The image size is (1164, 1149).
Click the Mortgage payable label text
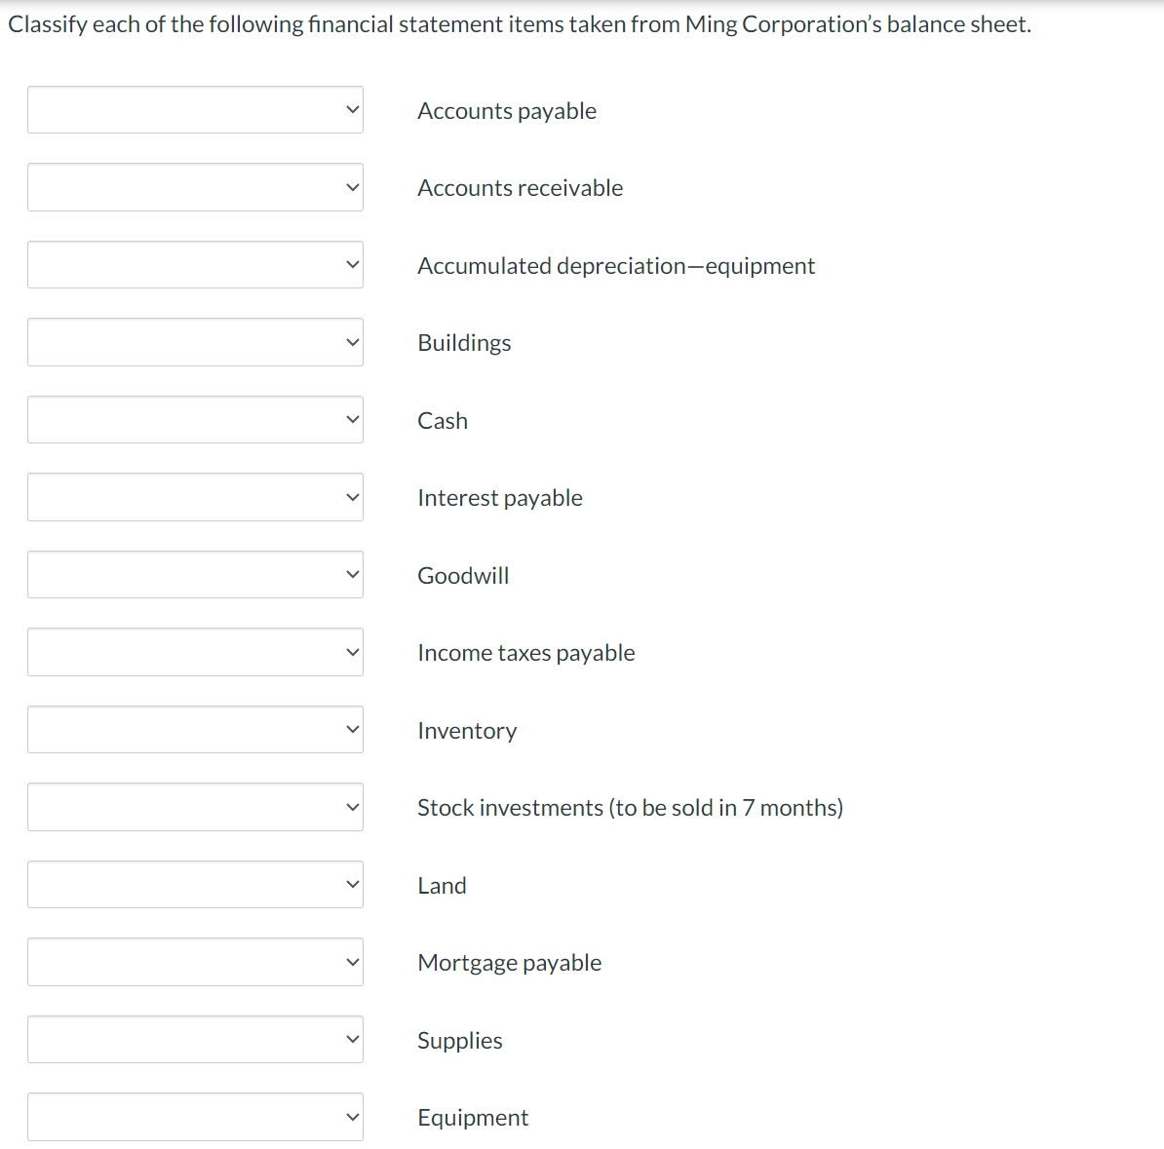[x=509, y=963]
